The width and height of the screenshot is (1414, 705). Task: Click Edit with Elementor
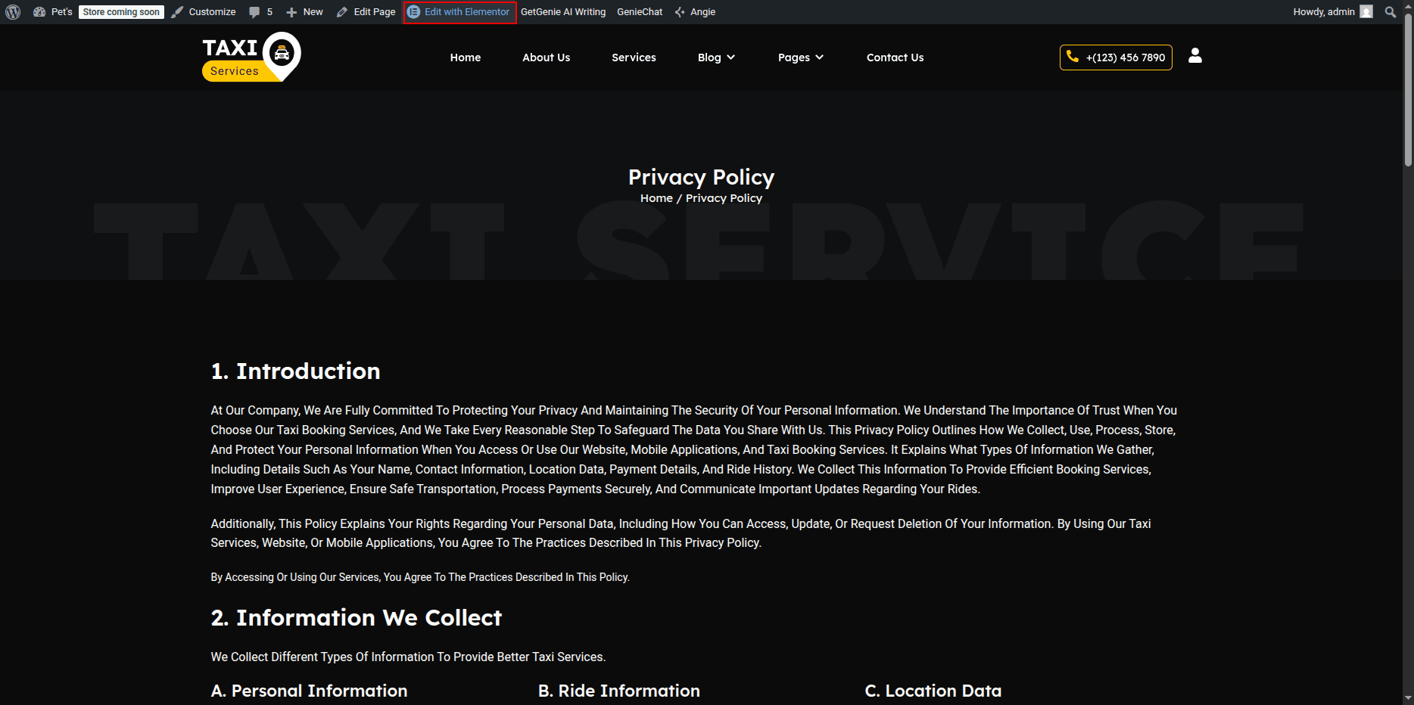tap(460, 12)
